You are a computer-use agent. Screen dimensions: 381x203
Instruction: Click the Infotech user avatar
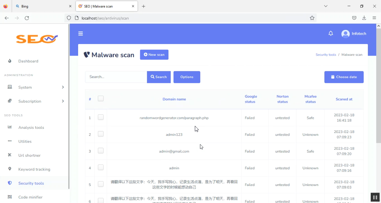click(x=345, y=34)
